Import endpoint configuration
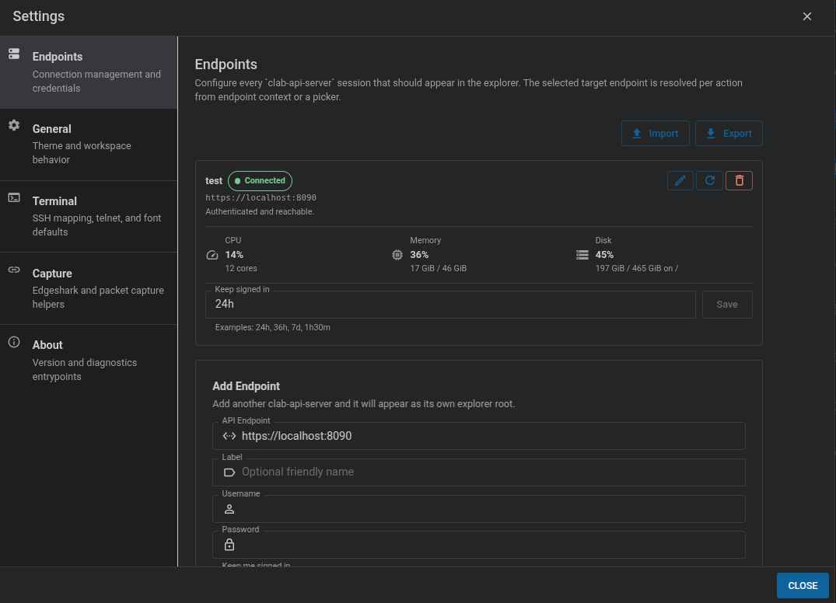Screen dimensions: 836x603 click(656, 133)
